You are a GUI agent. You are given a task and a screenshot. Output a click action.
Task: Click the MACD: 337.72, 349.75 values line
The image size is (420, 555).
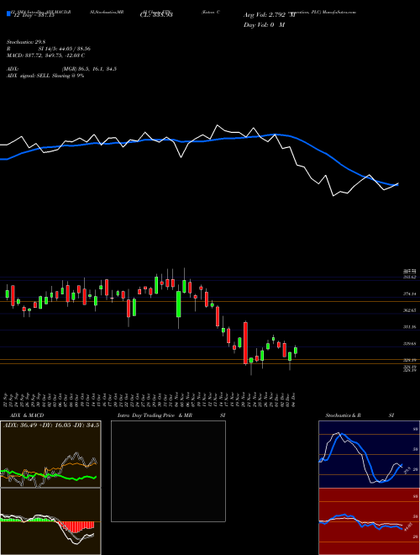pos(45,55)
